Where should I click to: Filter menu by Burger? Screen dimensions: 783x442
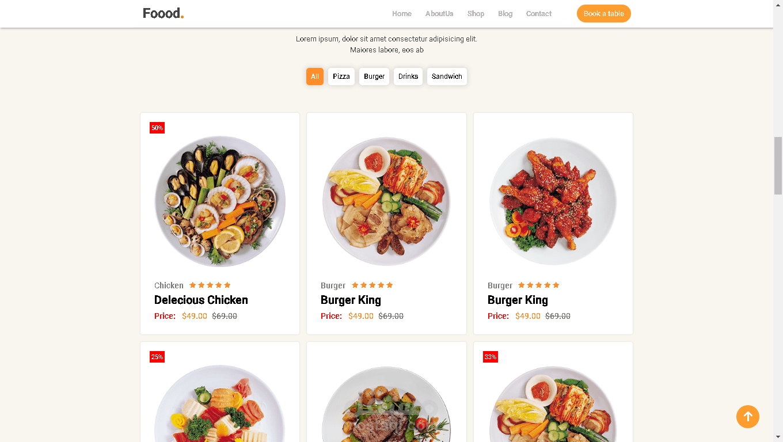click(374, 77)
